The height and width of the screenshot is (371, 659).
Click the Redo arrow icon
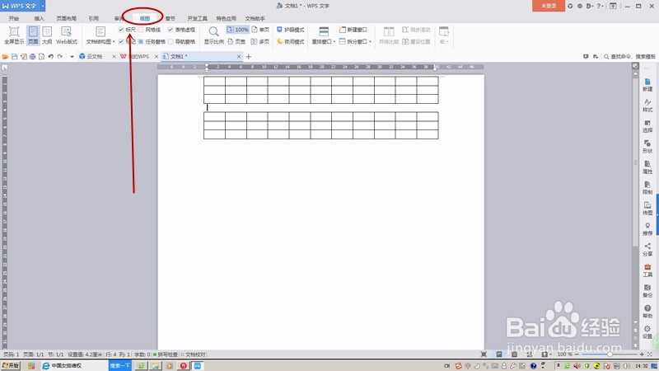click(60, 56)
